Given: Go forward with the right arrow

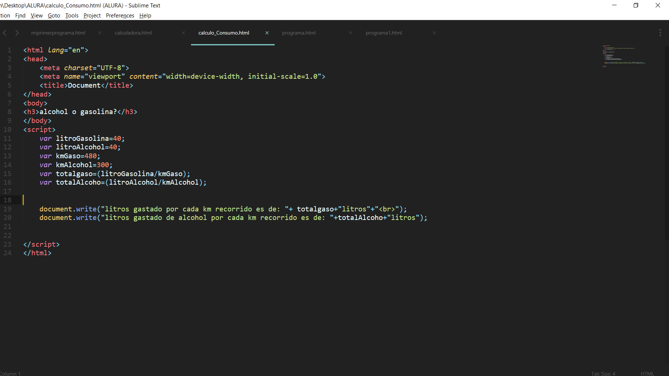Looking at the screenshot, I should pos(17,33).
